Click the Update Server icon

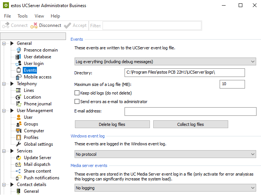click(x=18, y=158)
